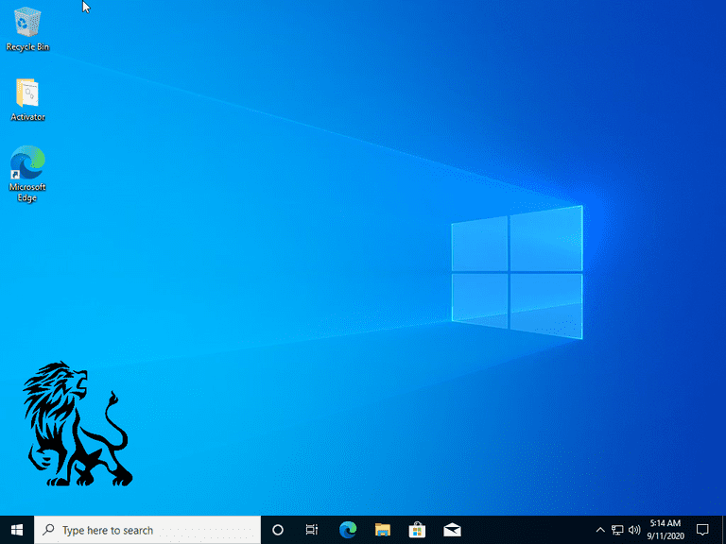The width and height of the screenshot is (726, 544).
Task: Open Microsoft Store from the taskbar
Action: (417, 530)
